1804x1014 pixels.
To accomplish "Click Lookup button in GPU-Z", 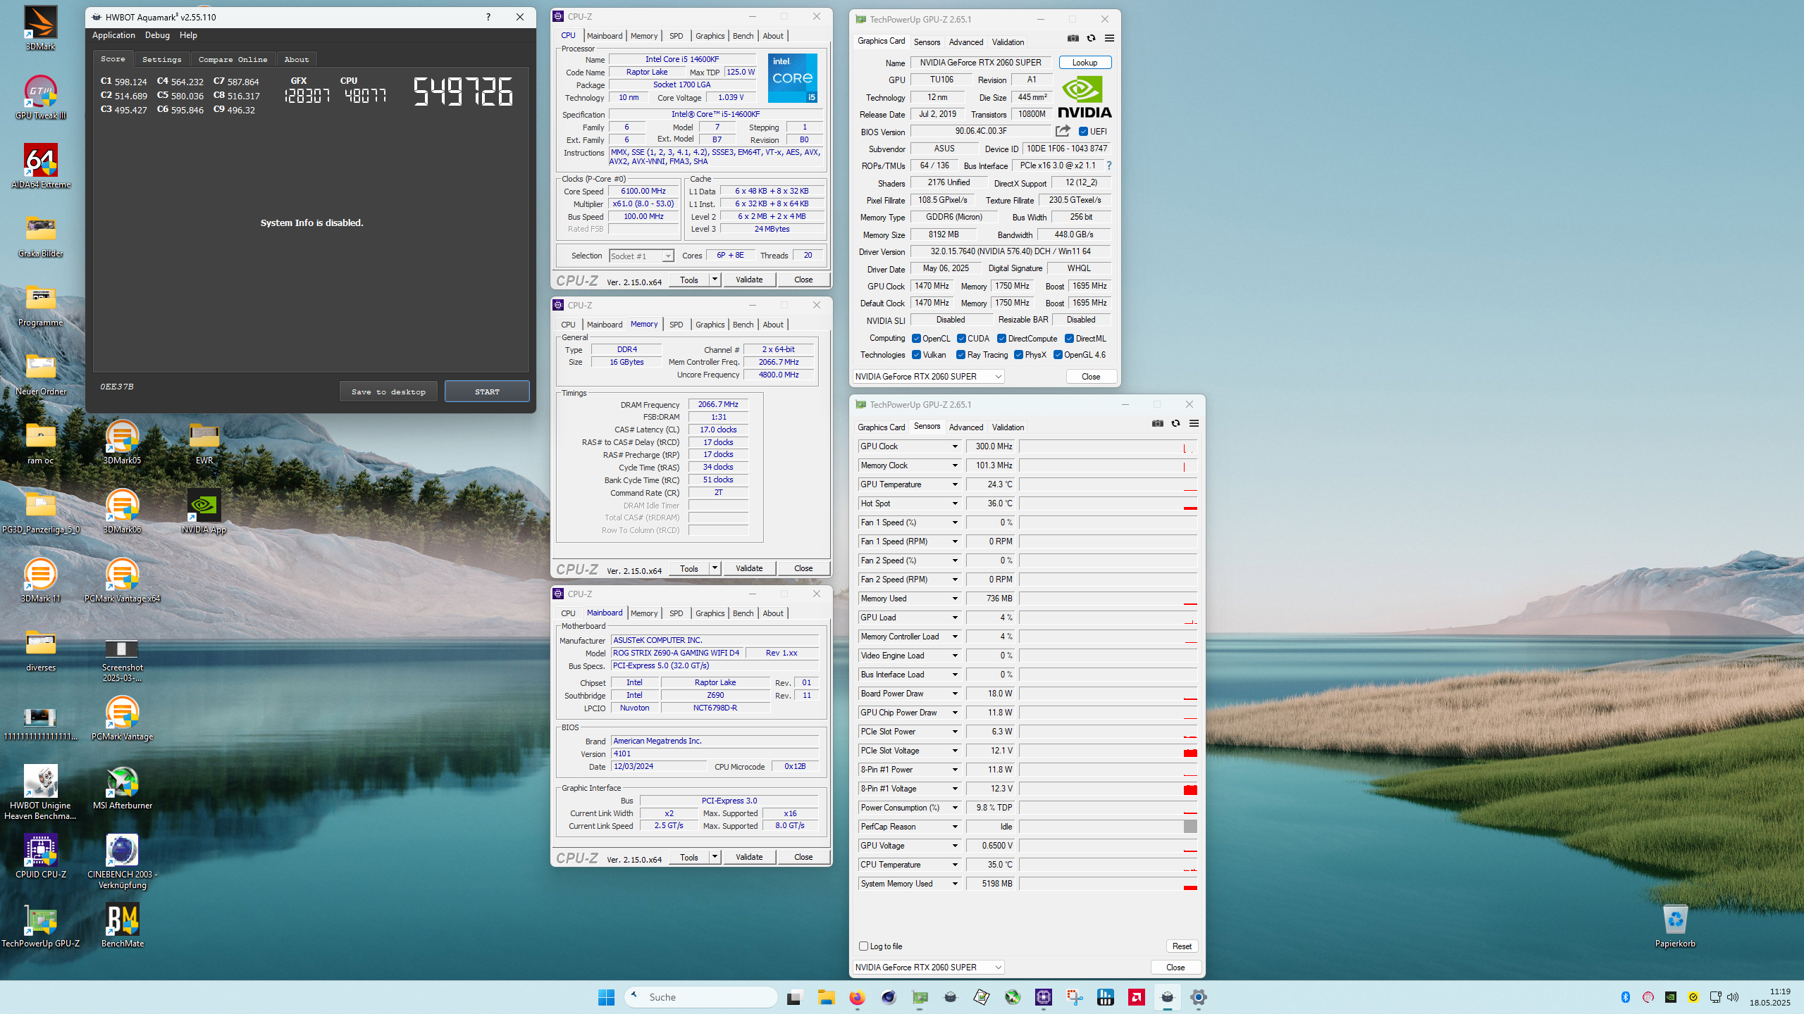I will [1085, 63].
